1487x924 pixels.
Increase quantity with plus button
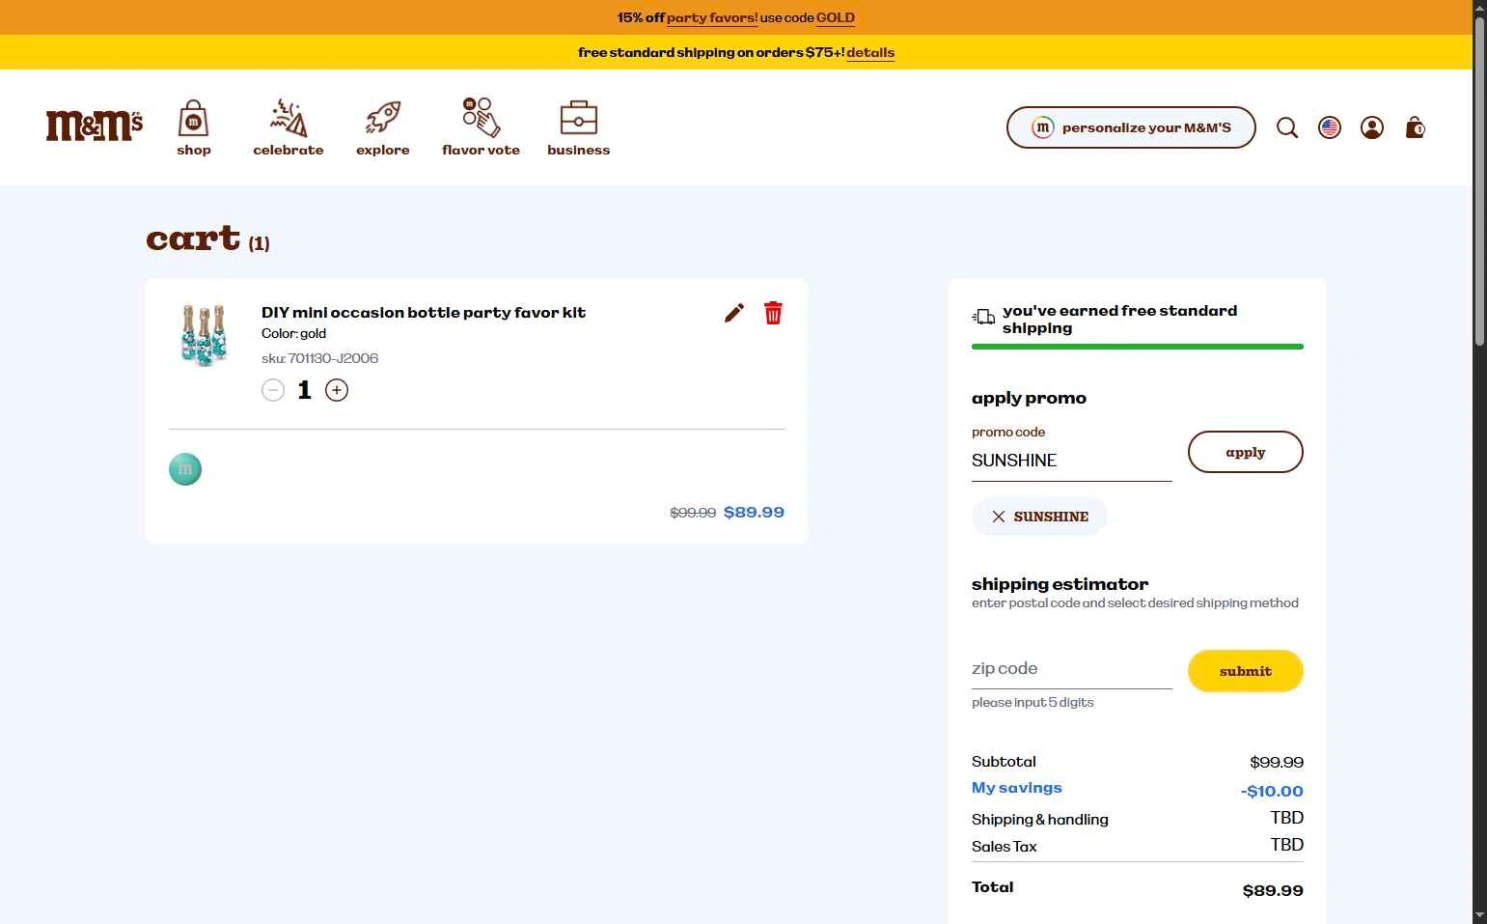337,390
